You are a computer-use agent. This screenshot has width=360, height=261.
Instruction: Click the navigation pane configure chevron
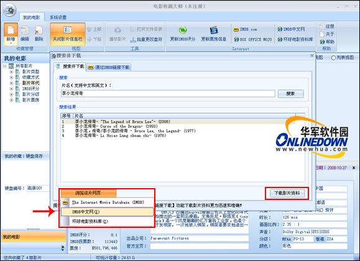(x=63, y=248)
